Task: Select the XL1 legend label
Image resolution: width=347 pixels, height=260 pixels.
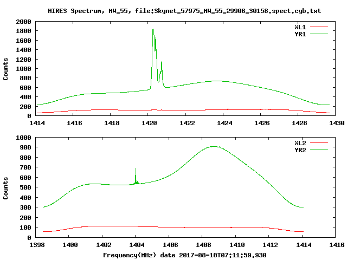Action: (x=300, y=27)
